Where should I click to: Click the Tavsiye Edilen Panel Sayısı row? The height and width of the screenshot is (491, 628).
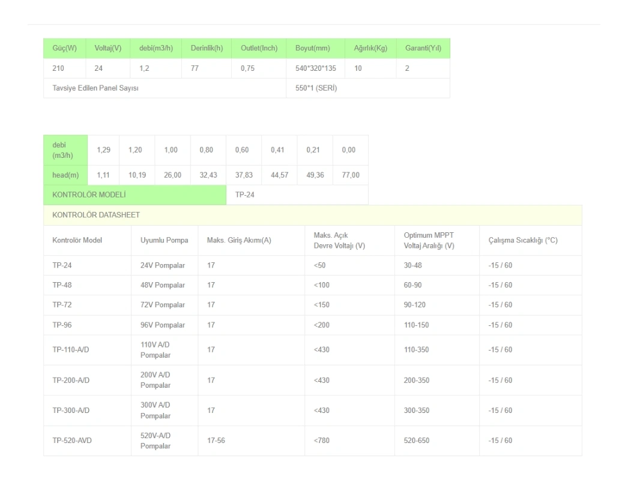tap(96, 88)
